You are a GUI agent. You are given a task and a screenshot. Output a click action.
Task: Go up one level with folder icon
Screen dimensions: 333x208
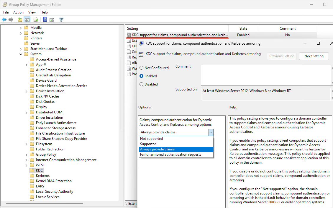20,20
